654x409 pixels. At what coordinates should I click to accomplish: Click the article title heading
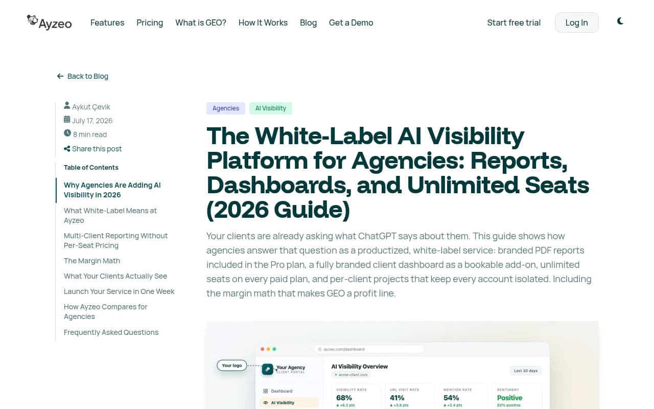point(398,173)
